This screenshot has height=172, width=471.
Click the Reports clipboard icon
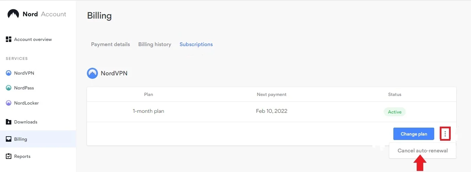click(9, 156)
